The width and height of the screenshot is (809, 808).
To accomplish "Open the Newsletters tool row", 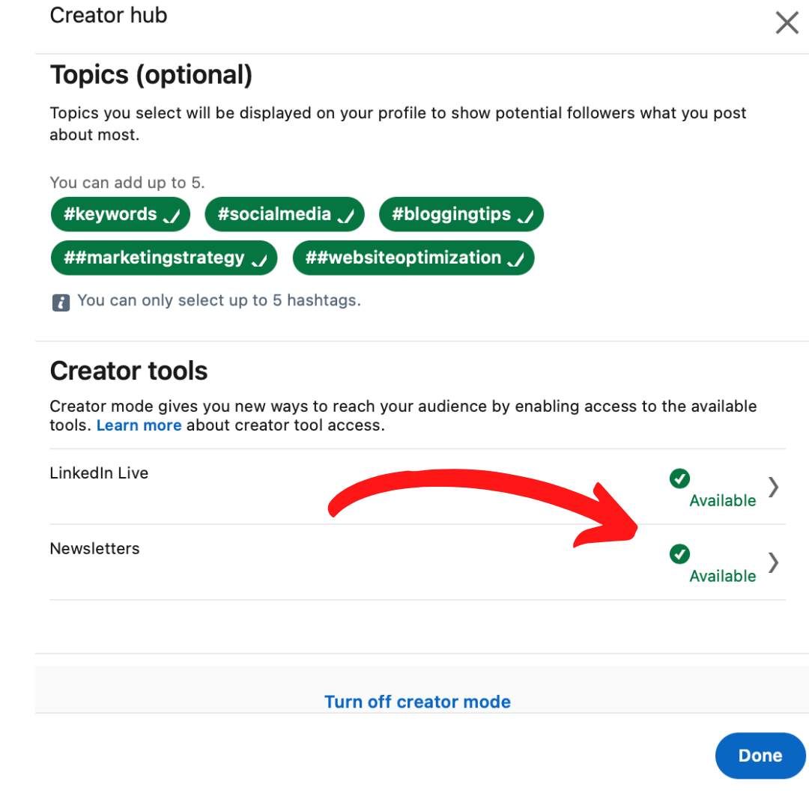I will click(94, 549).
